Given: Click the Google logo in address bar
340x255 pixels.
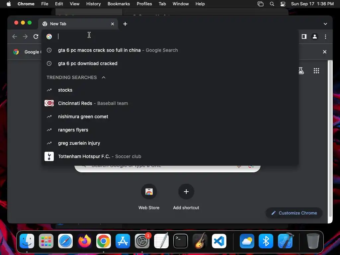Looking at the screenshot, I should click(x=49, y=37).
